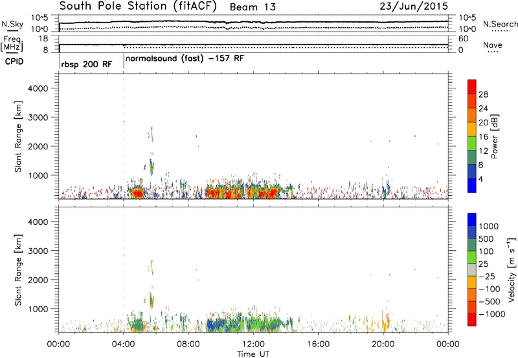518x358 pixels.
Task: Click the red bottom of velocity colorbar
Action: tap(472, 320)
